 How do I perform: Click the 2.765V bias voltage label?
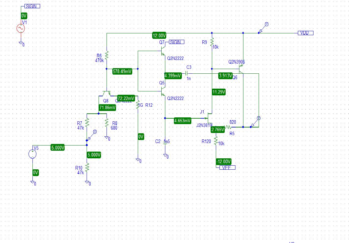[218, 130]
